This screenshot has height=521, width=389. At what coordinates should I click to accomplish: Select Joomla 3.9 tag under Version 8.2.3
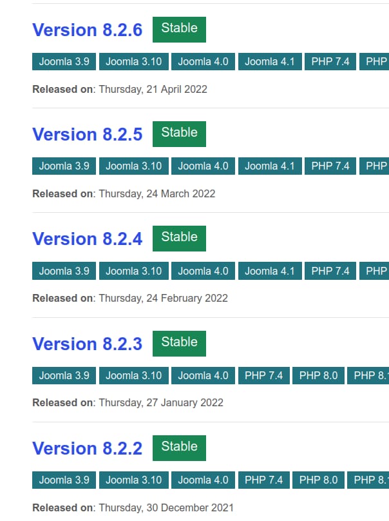pyautogui.click(x=64, y=375)
